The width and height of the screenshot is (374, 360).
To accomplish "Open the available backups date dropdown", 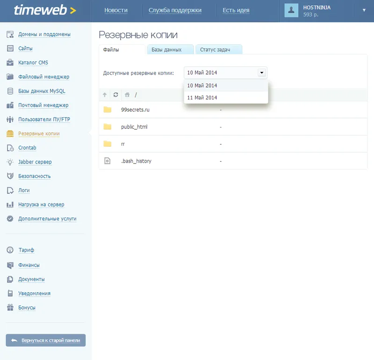I will [x=225, y=73].
